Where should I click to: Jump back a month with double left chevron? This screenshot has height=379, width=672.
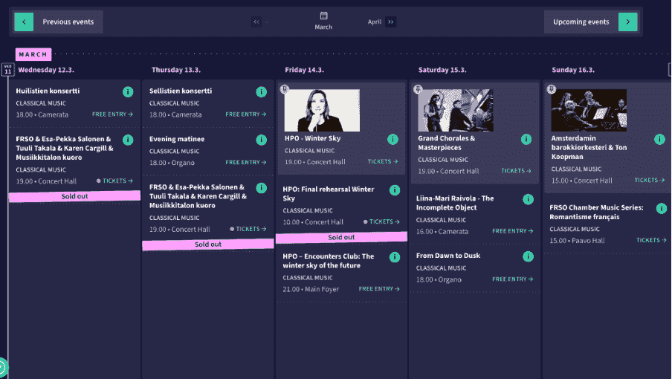click(256, 22)
